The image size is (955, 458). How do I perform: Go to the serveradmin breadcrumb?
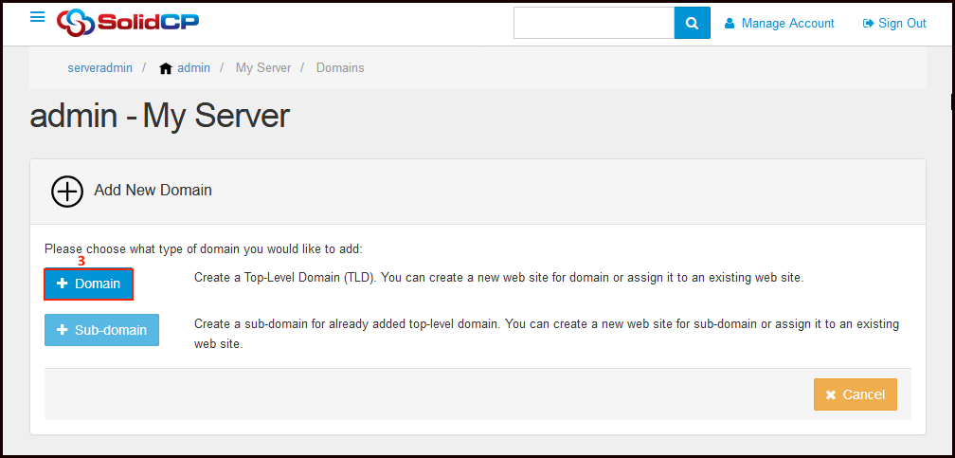99,68
